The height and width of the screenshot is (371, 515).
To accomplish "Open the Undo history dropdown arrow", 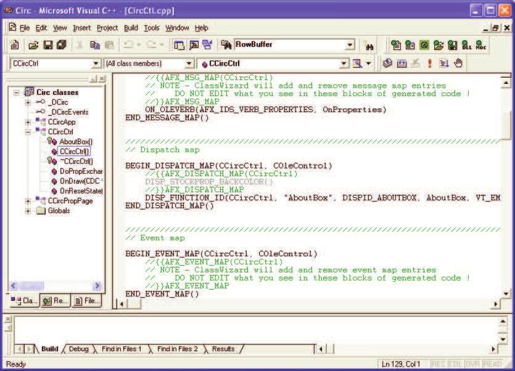I will [x=139, y=44].
